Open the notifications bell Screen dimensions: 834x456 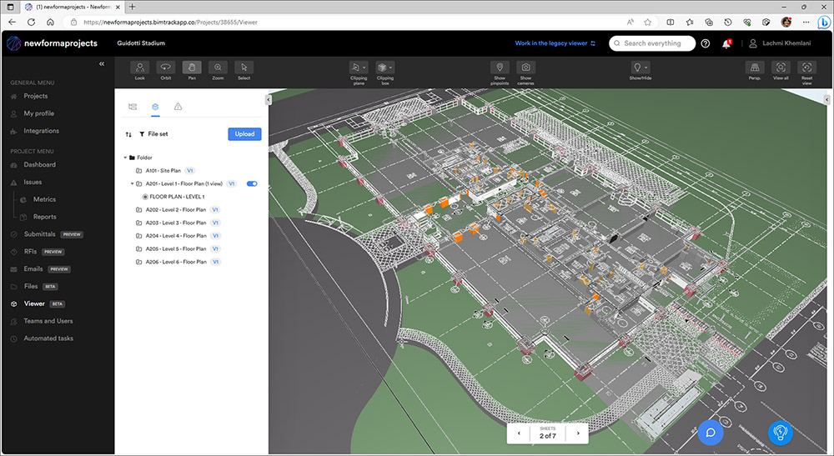pos(726,43)
